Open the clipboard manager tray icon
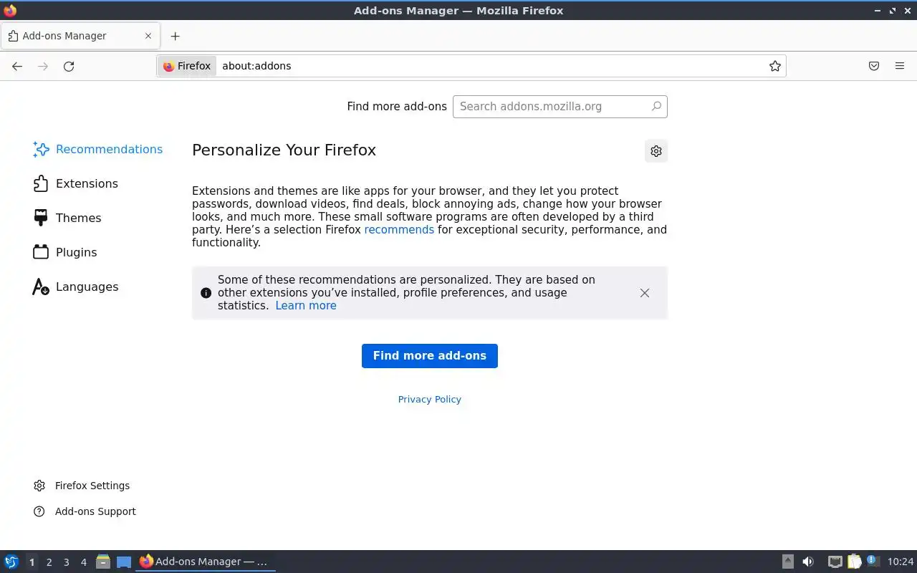917x573 pixels. (x=854, y=562)
